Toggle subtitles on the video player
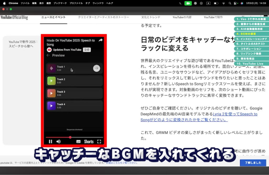Image resolution: width=269 pixels, height=175 pixels. point(78,142)
